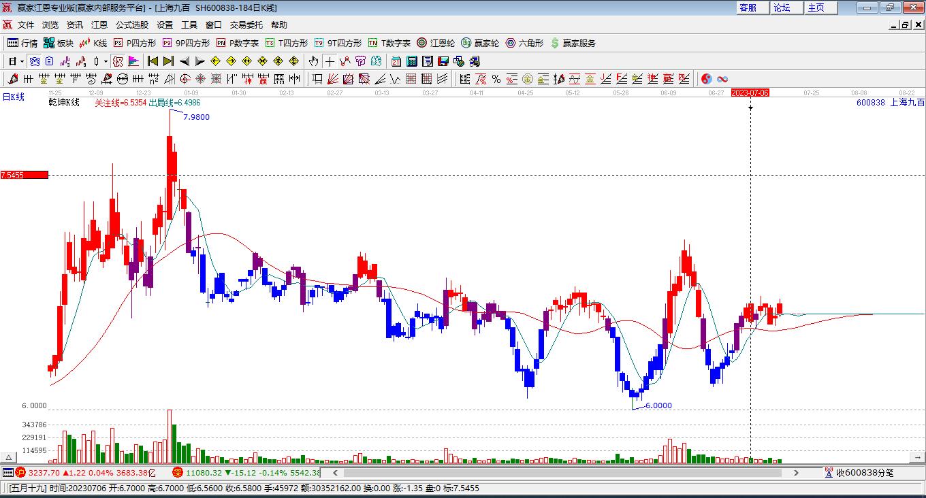Screen dimensions: 926x498
Task: Open the T数字表 tool
Action: pos(389,43)
